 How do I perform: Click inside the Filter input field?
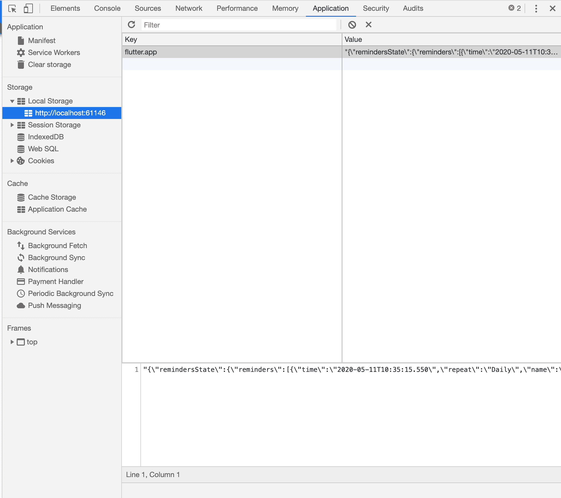(239, 25)
